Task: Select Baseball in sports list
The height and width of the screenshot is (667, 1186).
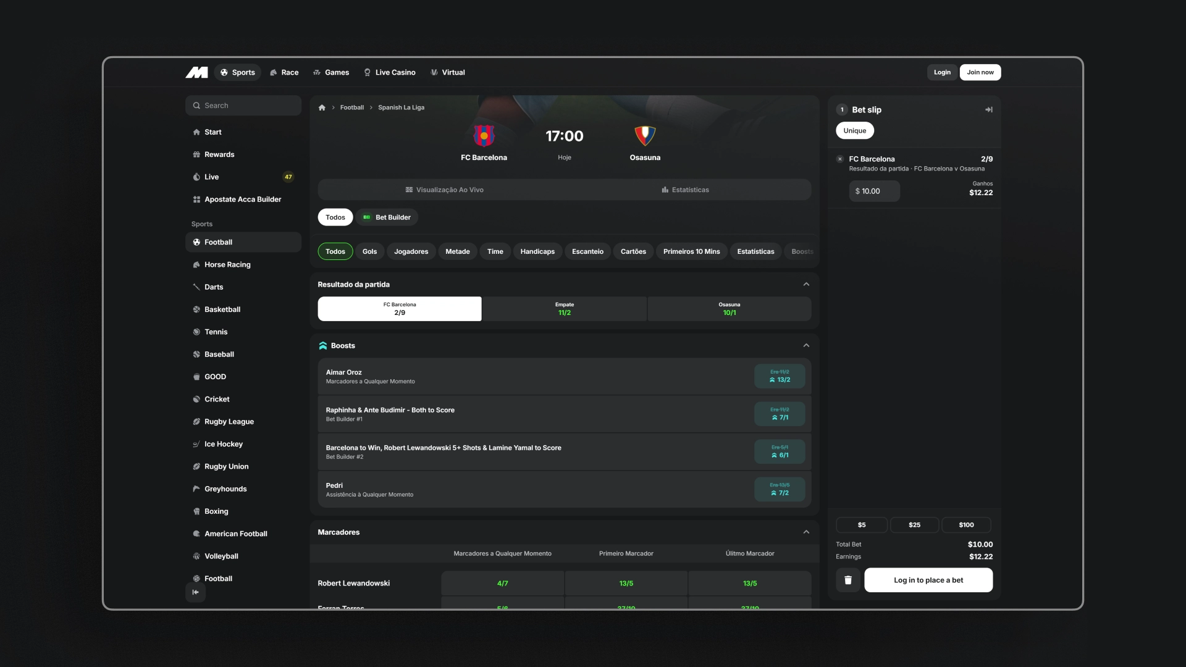Action: [243, 354]
